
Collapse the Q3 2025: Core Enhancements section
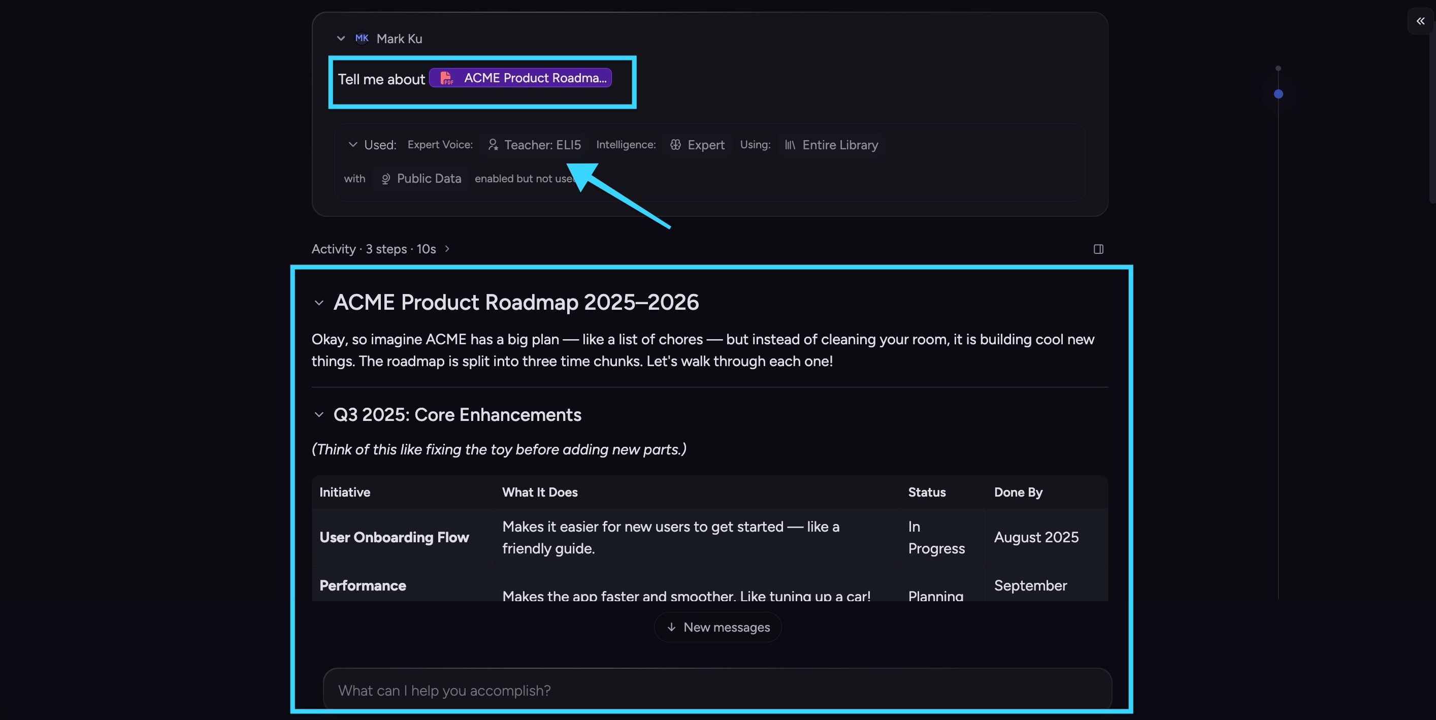pyautogui.click(x=319, y=415)
